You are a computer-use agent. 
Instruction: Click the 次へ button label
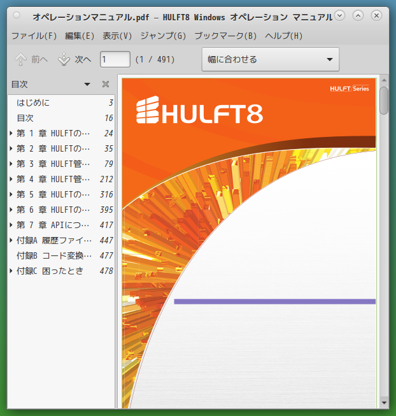click(83, 59)
